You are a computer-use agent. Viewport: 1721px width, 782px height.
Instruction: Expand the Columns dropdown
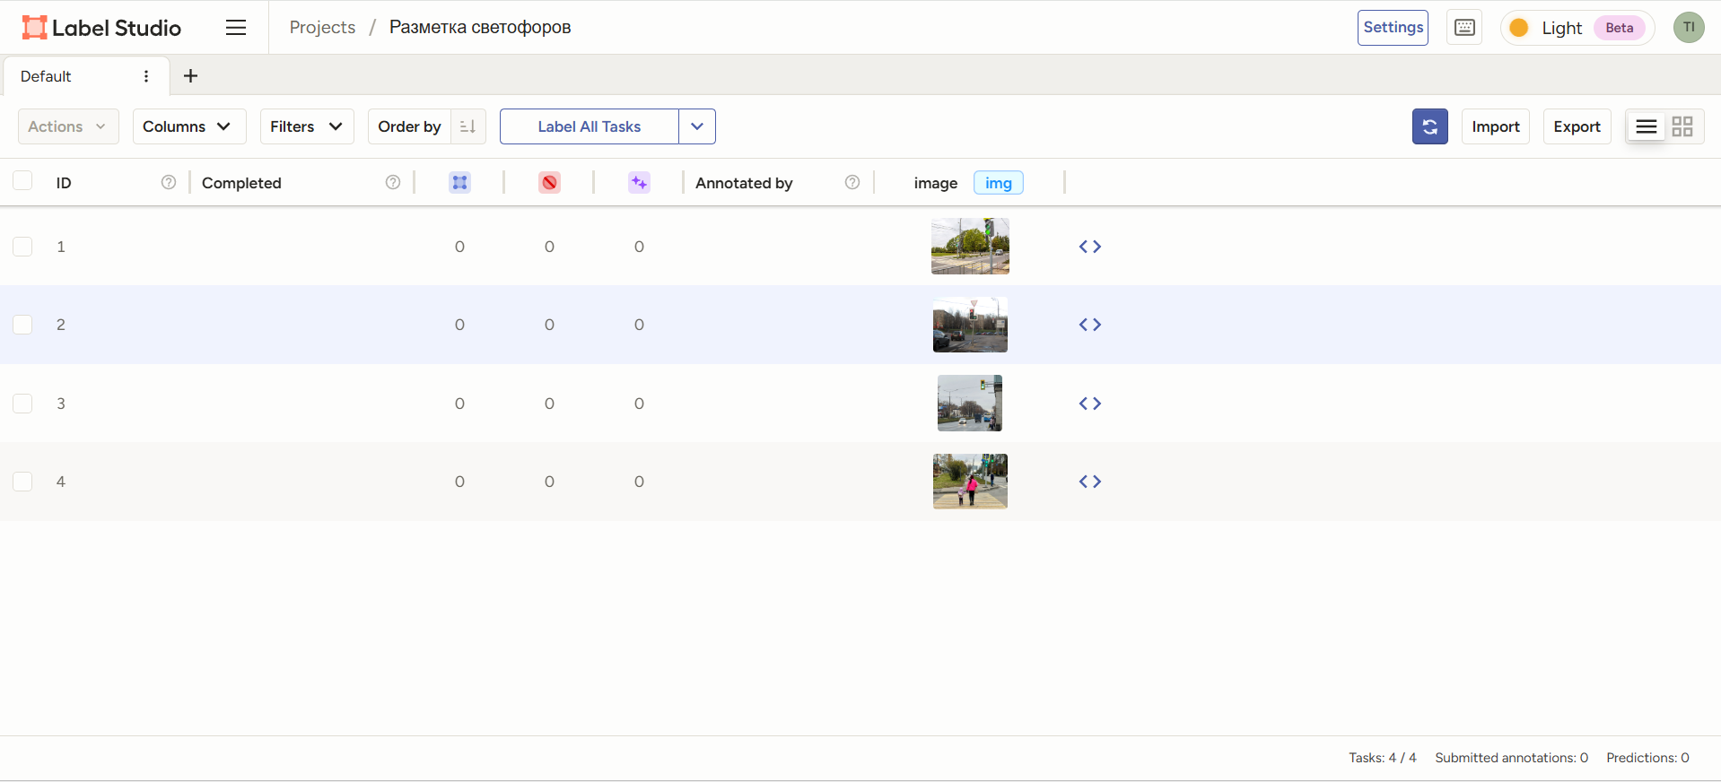click(x=188, y=126)
